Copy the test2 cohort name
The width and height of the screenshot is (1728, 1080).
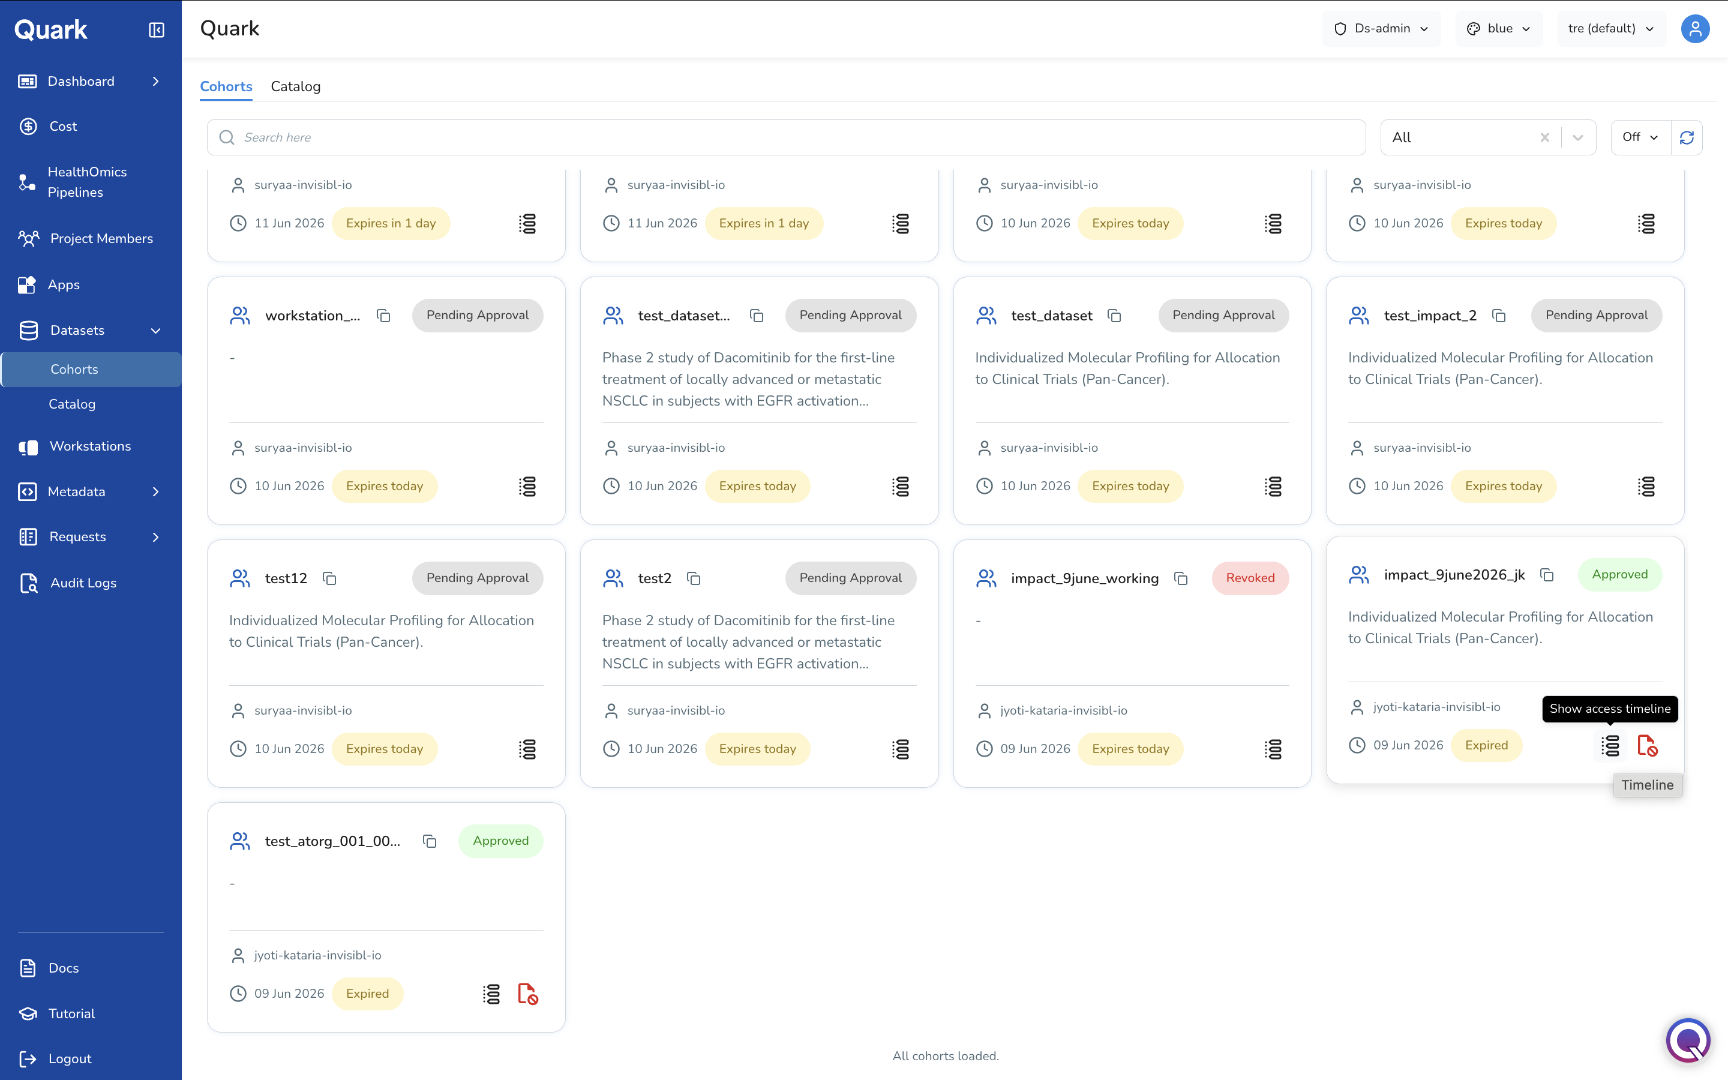[x=694, y=578]
